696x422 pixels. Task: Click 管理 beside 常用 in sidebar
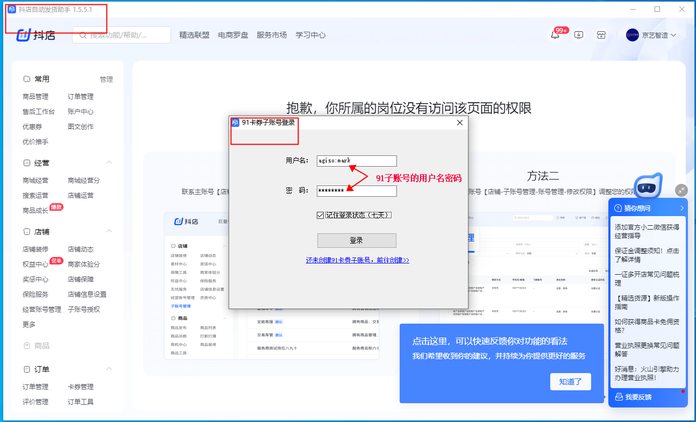pos(106,80)
